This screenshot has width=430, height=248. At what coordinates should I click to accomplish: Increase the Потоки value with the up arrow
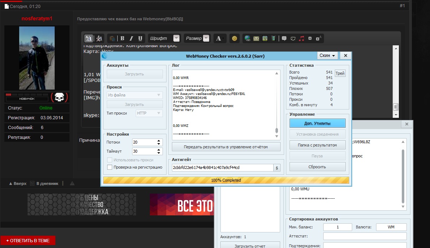point(159,141)
